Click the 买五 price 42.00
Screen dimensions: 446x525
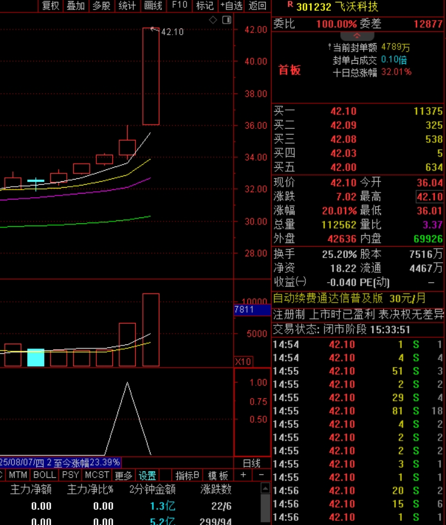(x=343, y=167)
